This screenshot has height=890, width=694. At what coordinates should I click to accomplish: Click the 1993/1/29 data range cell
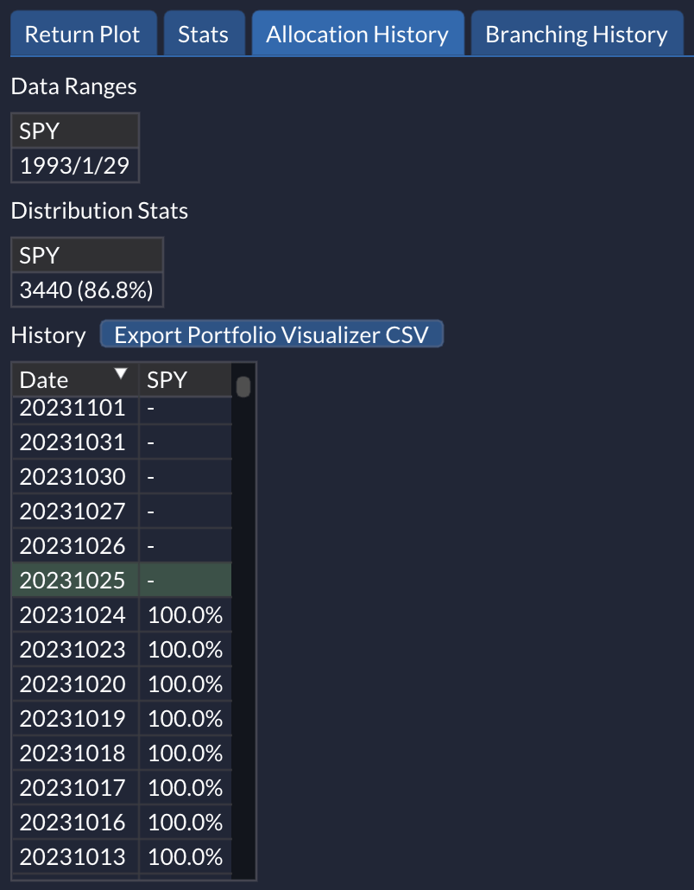pos(75,165)
